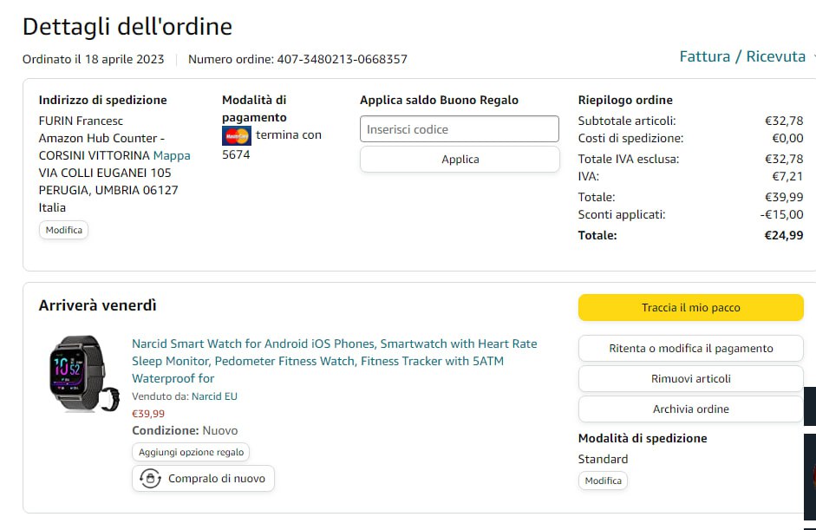Click the Sconti applicati -€15,00 value
This screenshot has height=530, width=816.
click(x=781, y=214)
